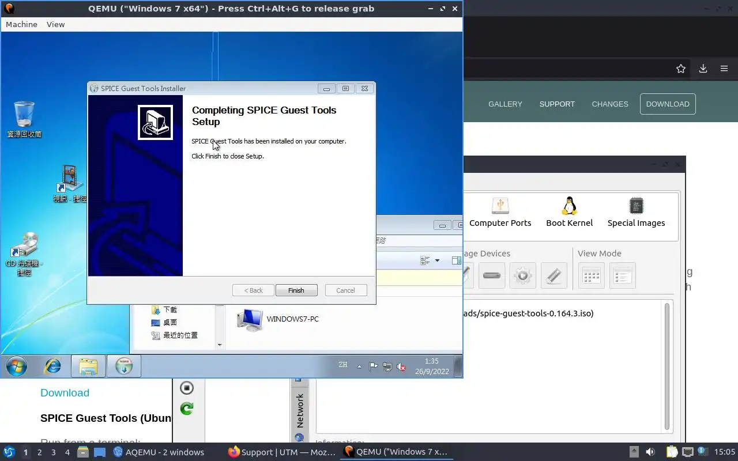
Task: Click the network icon in guest system tray
Action: (387, 366)
